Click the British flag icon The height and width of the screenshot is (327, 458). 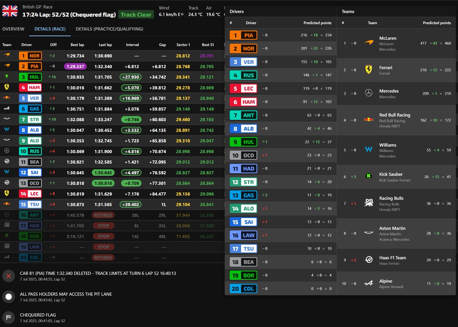coord(10,11)
